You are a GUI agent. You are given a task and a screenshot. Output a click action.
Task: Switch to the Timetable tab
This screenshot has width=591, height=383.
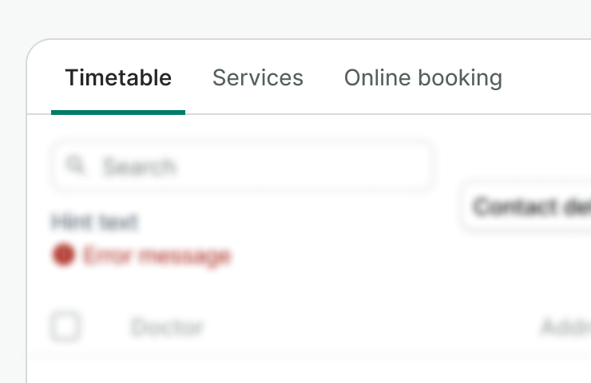pyautogui.click(x=118, y=78)
